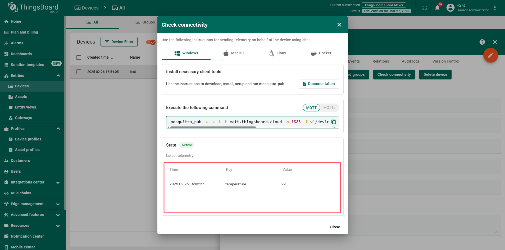Collapse the Profiles menu group
Screen dimensions: 505x250
pos(58,129)
